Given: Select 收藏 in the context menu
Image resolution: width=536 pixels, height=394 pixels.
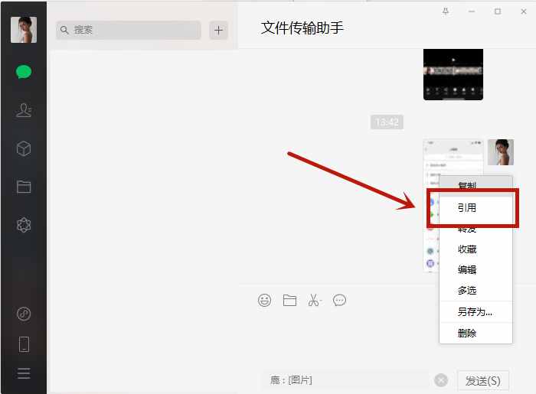Looking at the screenshot, I should click(476, 249).
